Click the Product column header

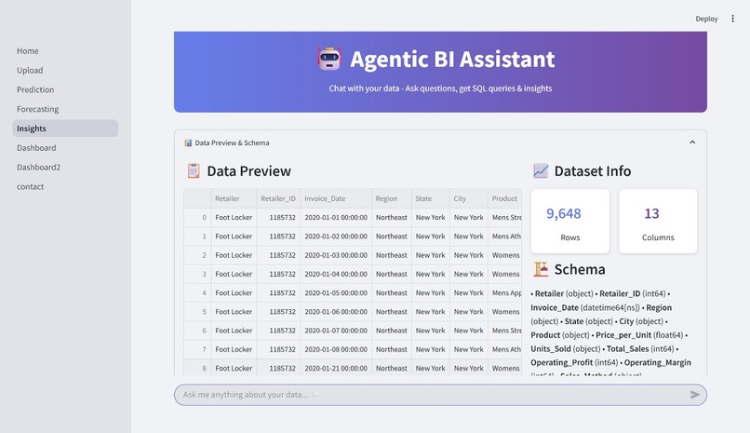504,198
